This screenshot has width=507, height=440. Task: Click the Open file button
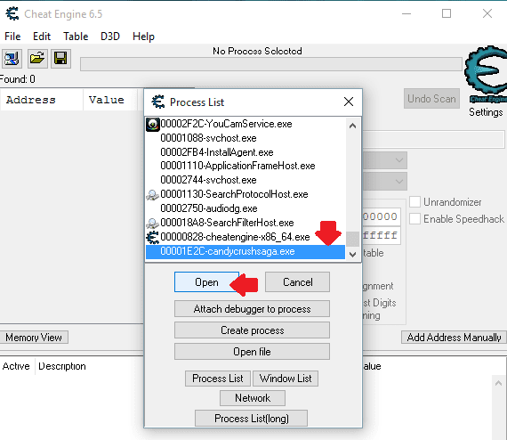253,352
